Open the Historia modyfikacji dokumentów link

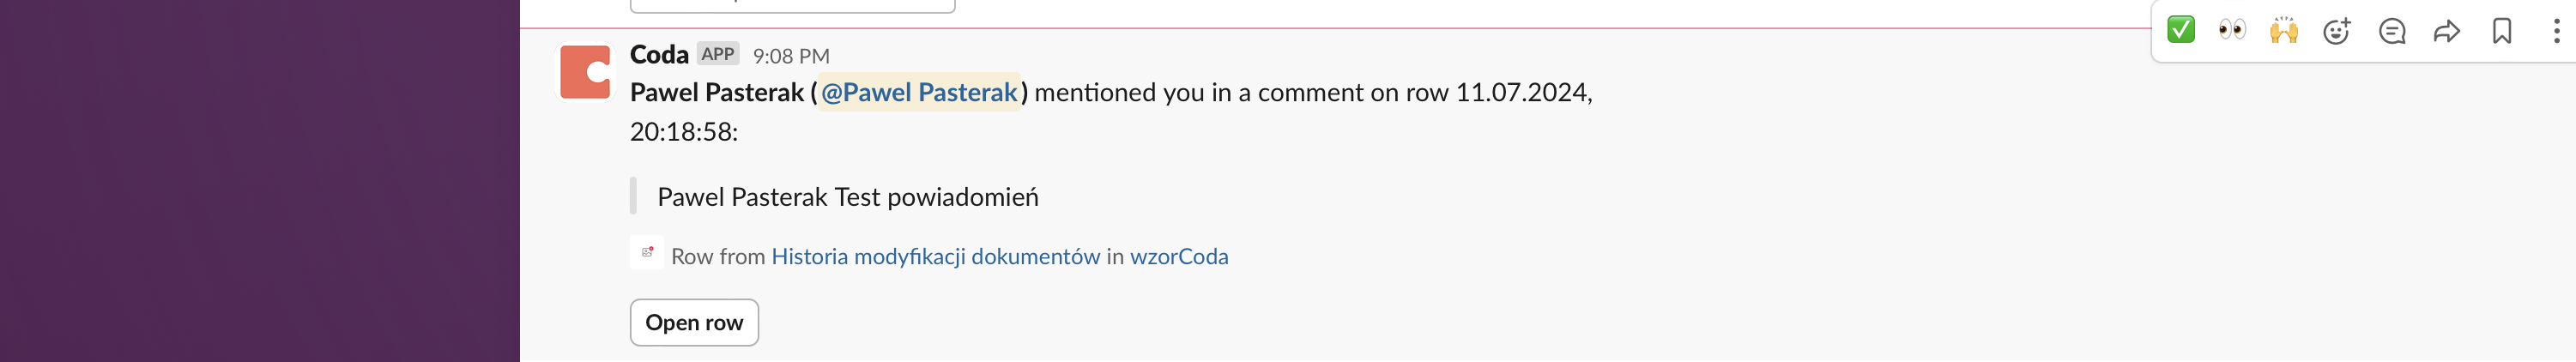[935, 256]
